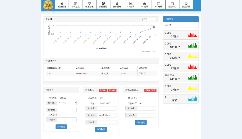
Task: Focus the 卖出数量 sell quantity field
Action: (107, 108)
